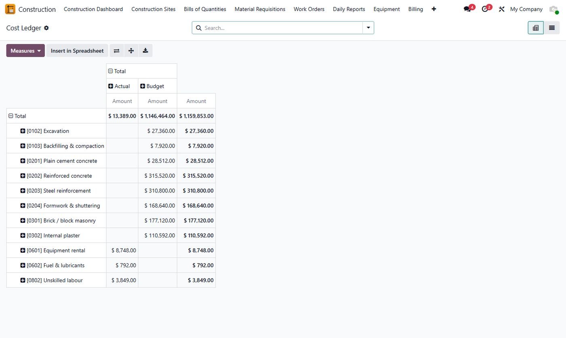This screenshot has height=338, width=566.
Task: Open the Billing menu
Action: pos(416,9)
